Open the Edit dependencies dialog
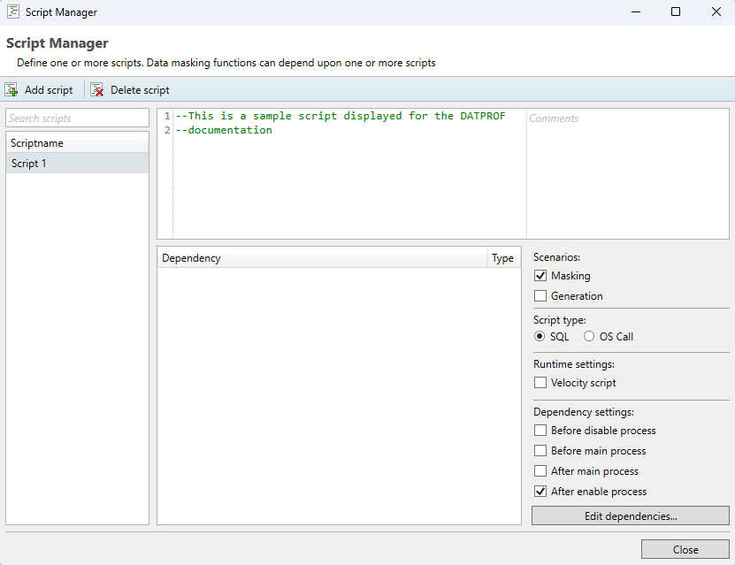The width and height of the screenshot is (735, 565). 630,515
